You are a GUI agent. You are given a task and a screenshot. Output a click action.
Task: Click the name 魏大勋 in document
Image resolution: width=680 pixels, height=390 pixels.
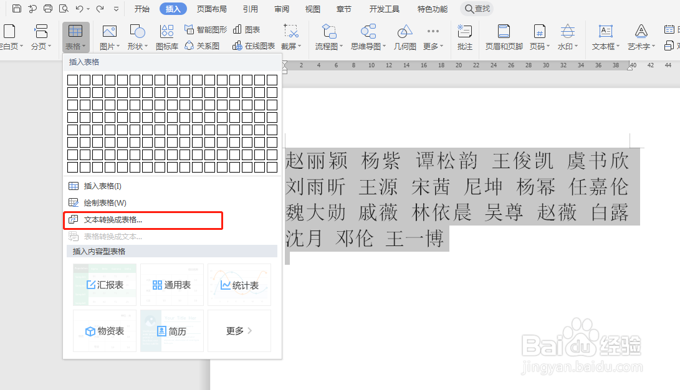[316, 213]
